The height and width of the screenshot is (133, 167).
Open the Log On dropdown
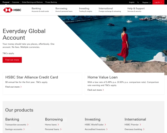pyautogui.click(x=158, y=2)
